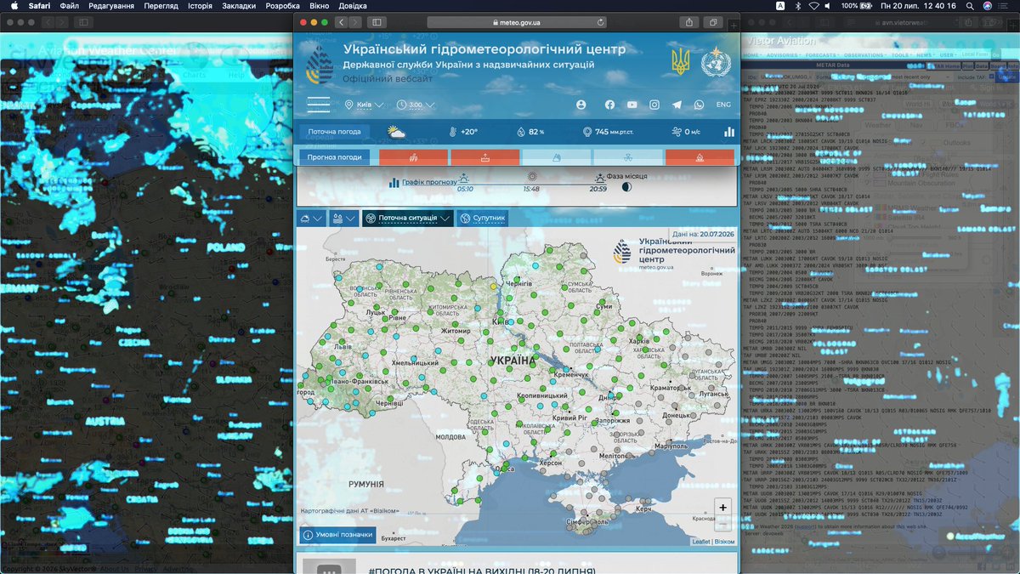1020x574 pixels.
Task: Click the moon phase icon
Action: [x=626, y=187]
